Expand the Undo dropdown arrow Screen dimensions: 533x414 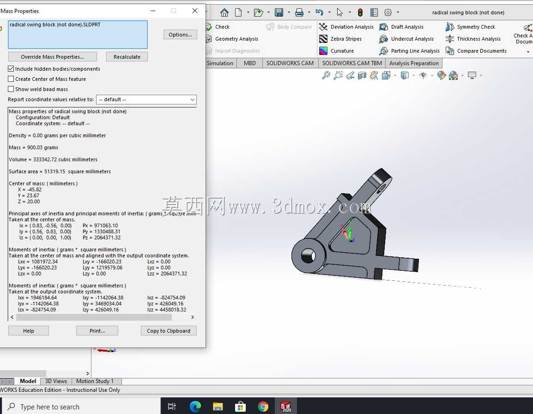click(x=329, y=12)
